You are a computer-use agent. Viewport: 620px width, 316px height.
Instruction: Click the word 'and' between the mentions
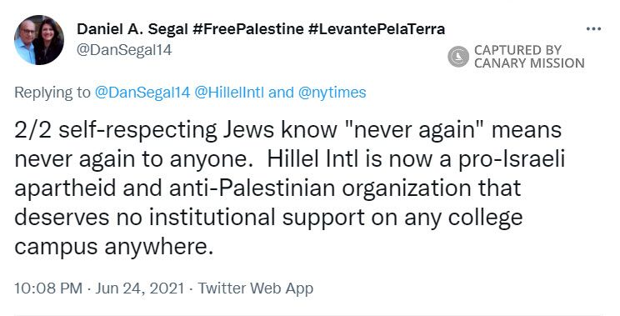[x=281, y=93]
